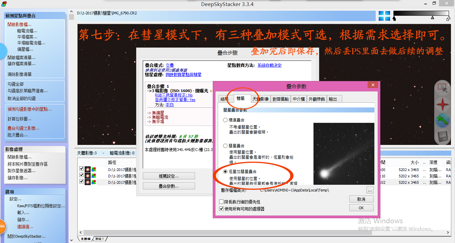455x243 pixels.
Task: Click 偏壓檔... entry
Action: (25, 49)
